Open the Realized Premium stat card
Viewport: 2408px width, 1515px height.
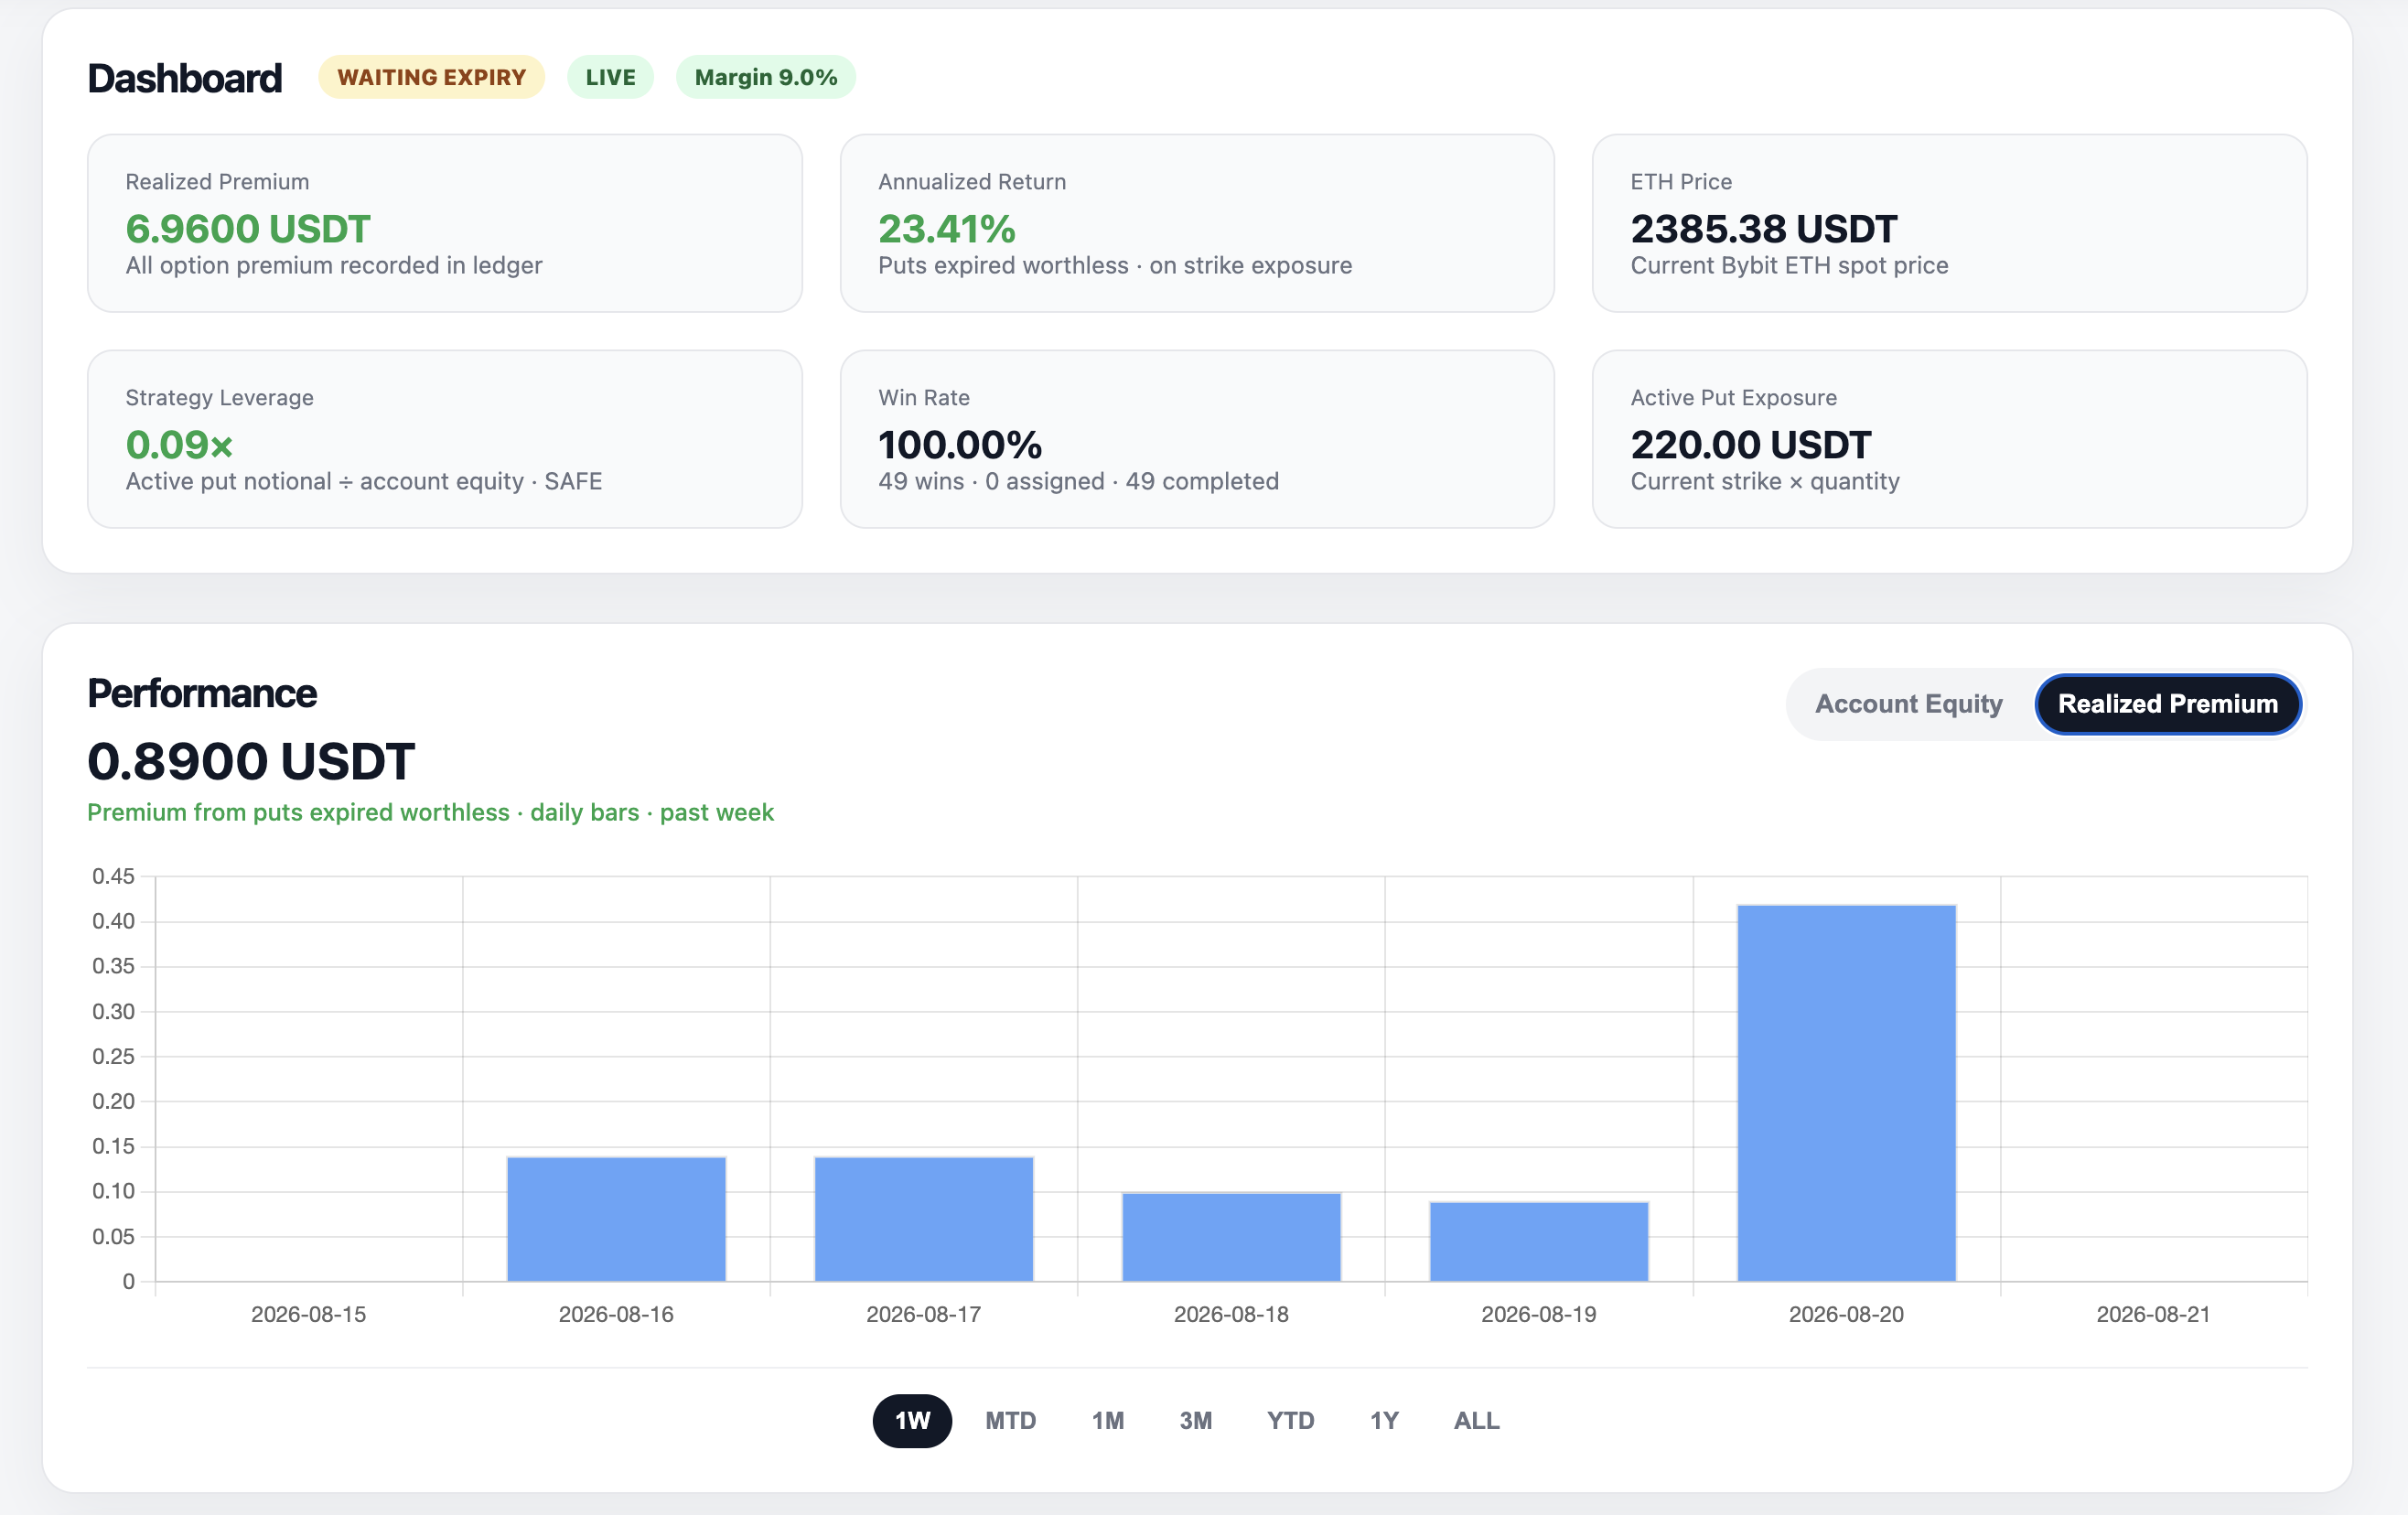tap(445, 223)
